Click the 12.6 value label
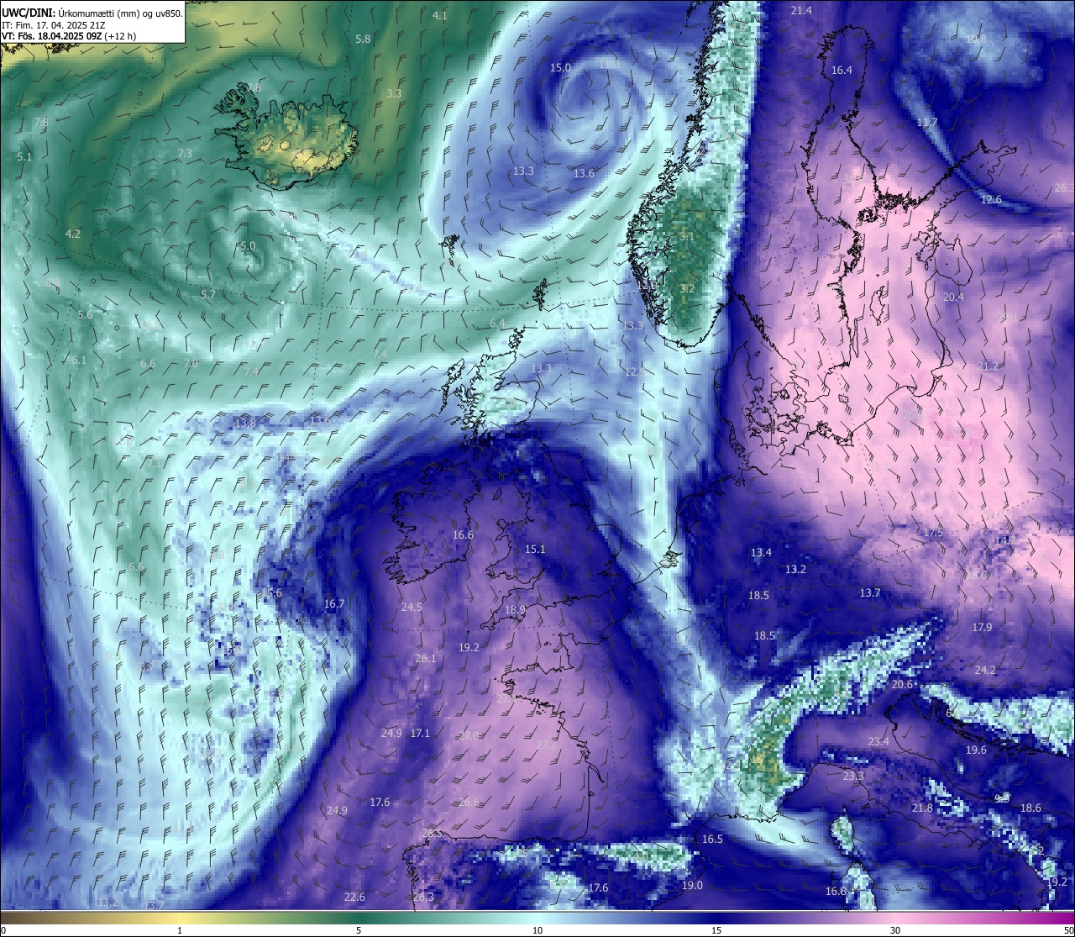 (x=991, y=199)
